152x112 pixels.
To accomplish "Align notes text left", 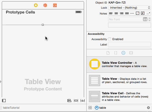I will click(111, 13).
